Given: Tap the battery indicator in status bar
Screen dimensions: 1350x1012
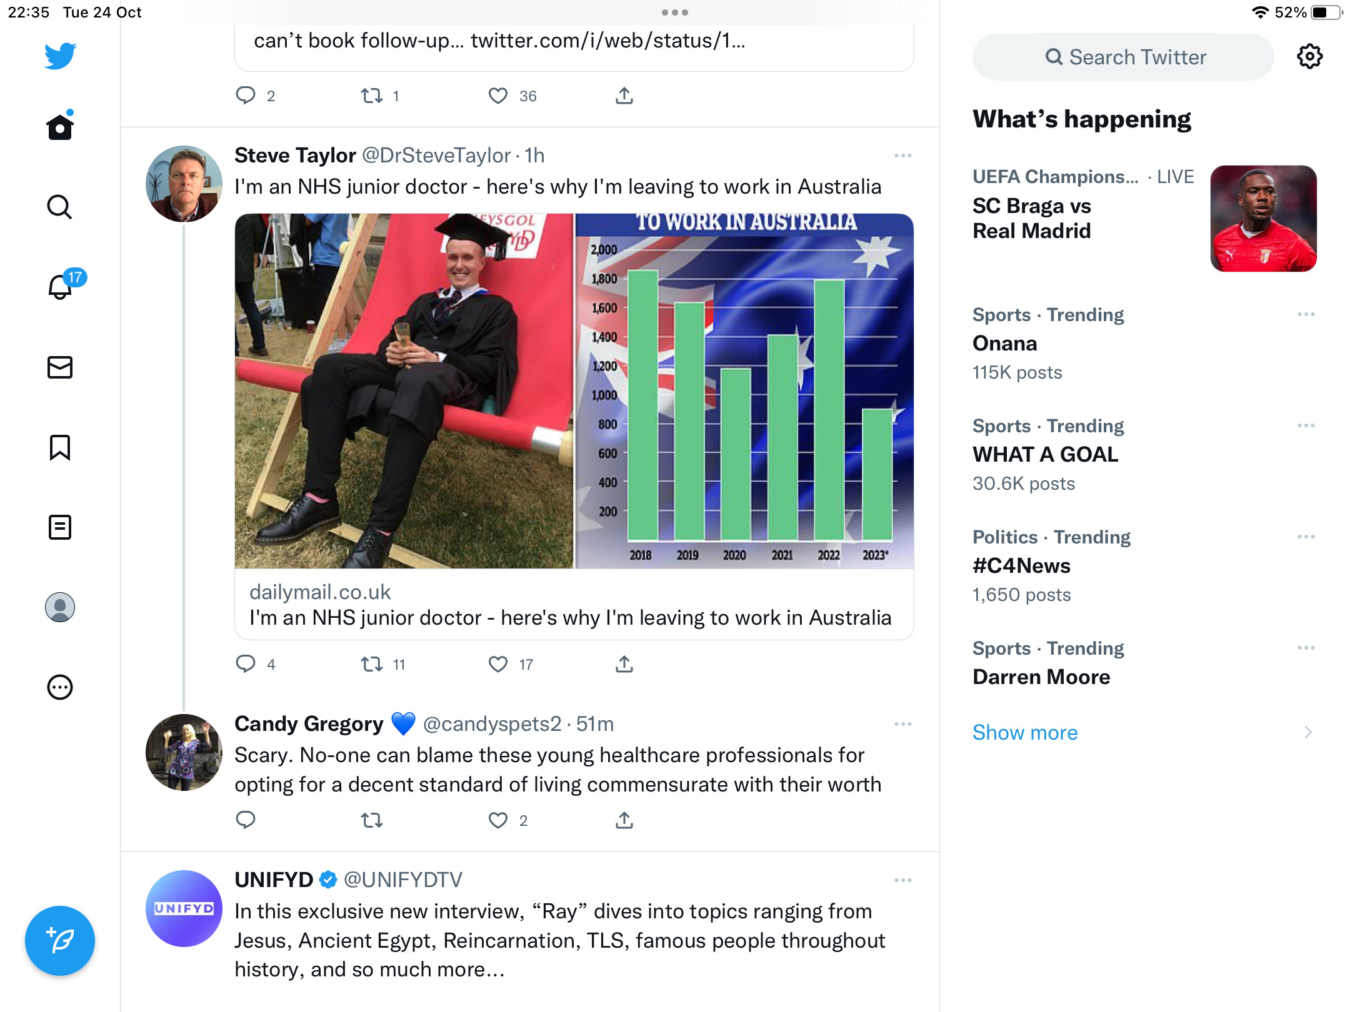Looking at the screenshot, I should pyautogui.click(x=1326, y=12).
